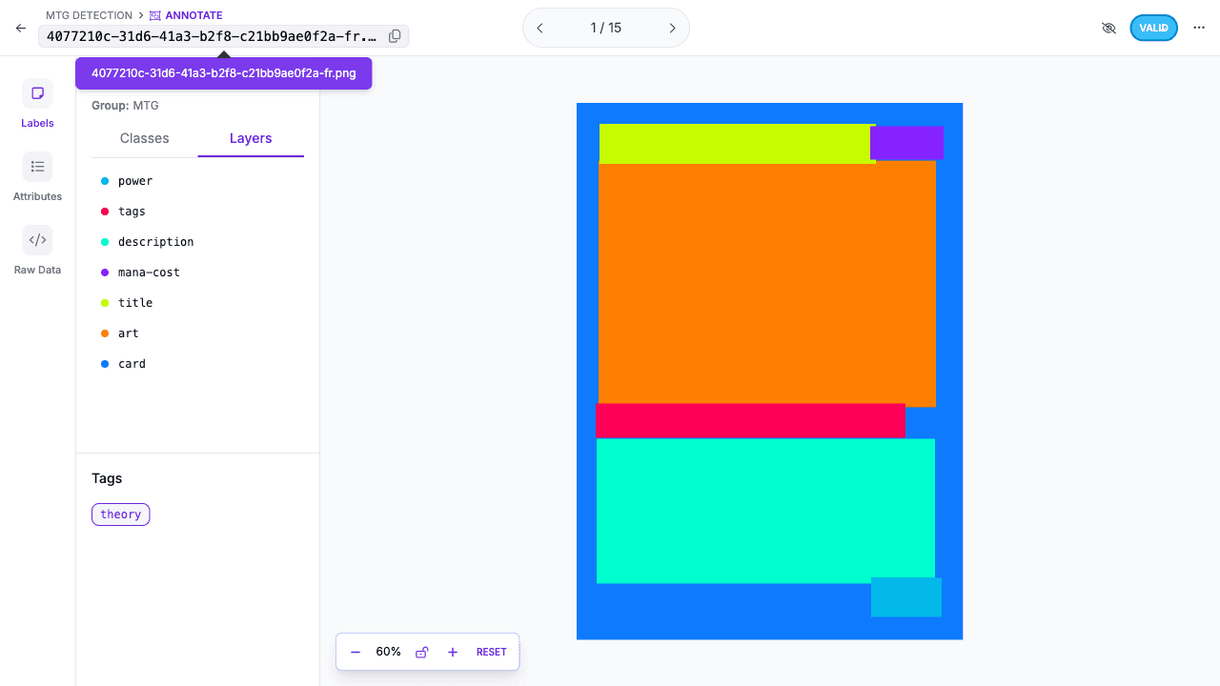This screenshot has height=686, width=1220.
Task: Open the three-dot options menu
Action: [1199, 28]
